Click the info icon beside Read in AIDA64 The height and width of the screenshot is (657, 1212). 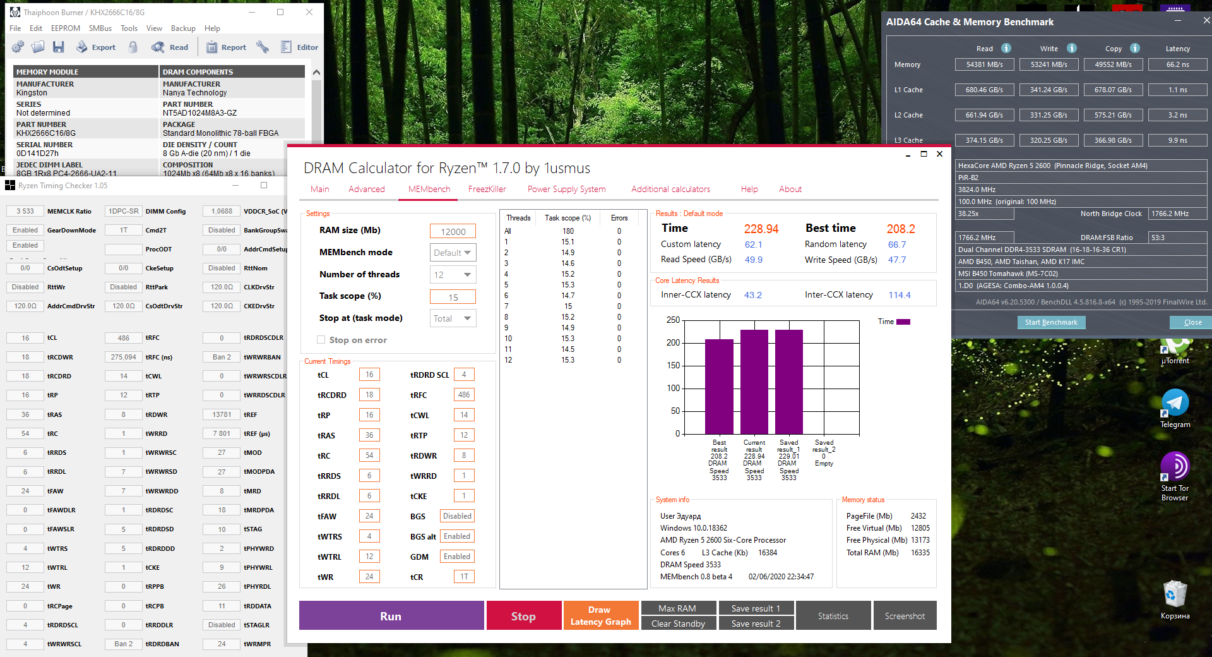click(x=1006, y=48)
